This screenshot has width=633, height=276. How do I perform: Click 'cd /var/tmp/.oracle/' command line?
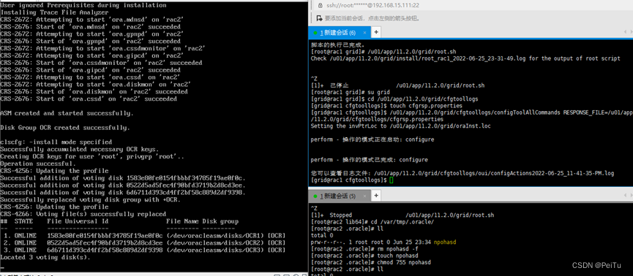click(x=372, y=222)
